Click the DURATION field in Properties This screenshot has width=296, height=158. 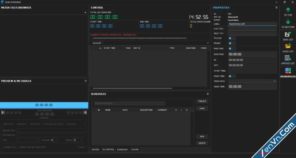pyautogui.click(x=252, y=54)
